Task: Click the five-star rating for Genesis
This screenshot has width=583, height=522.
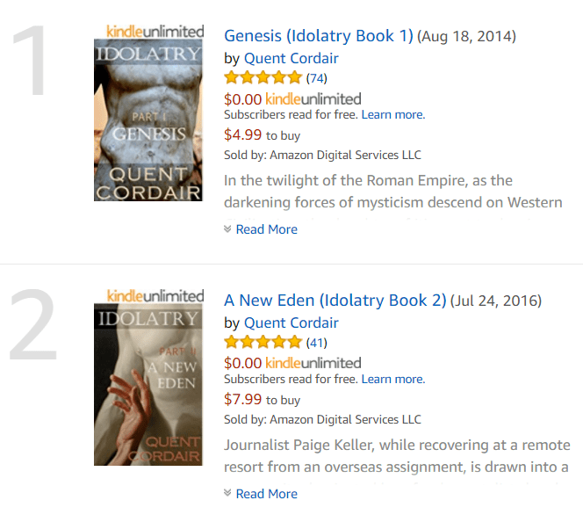Action: click(x=263, y=78)
